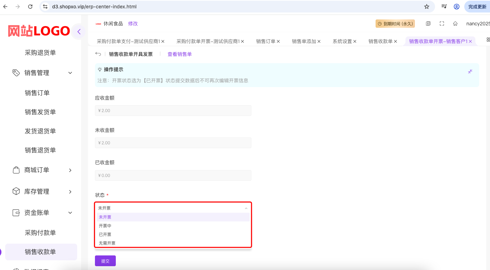Collapse the 销售管理 menu chevron
The width and height of the screenshot is (490, 270).
pos(70,73)
